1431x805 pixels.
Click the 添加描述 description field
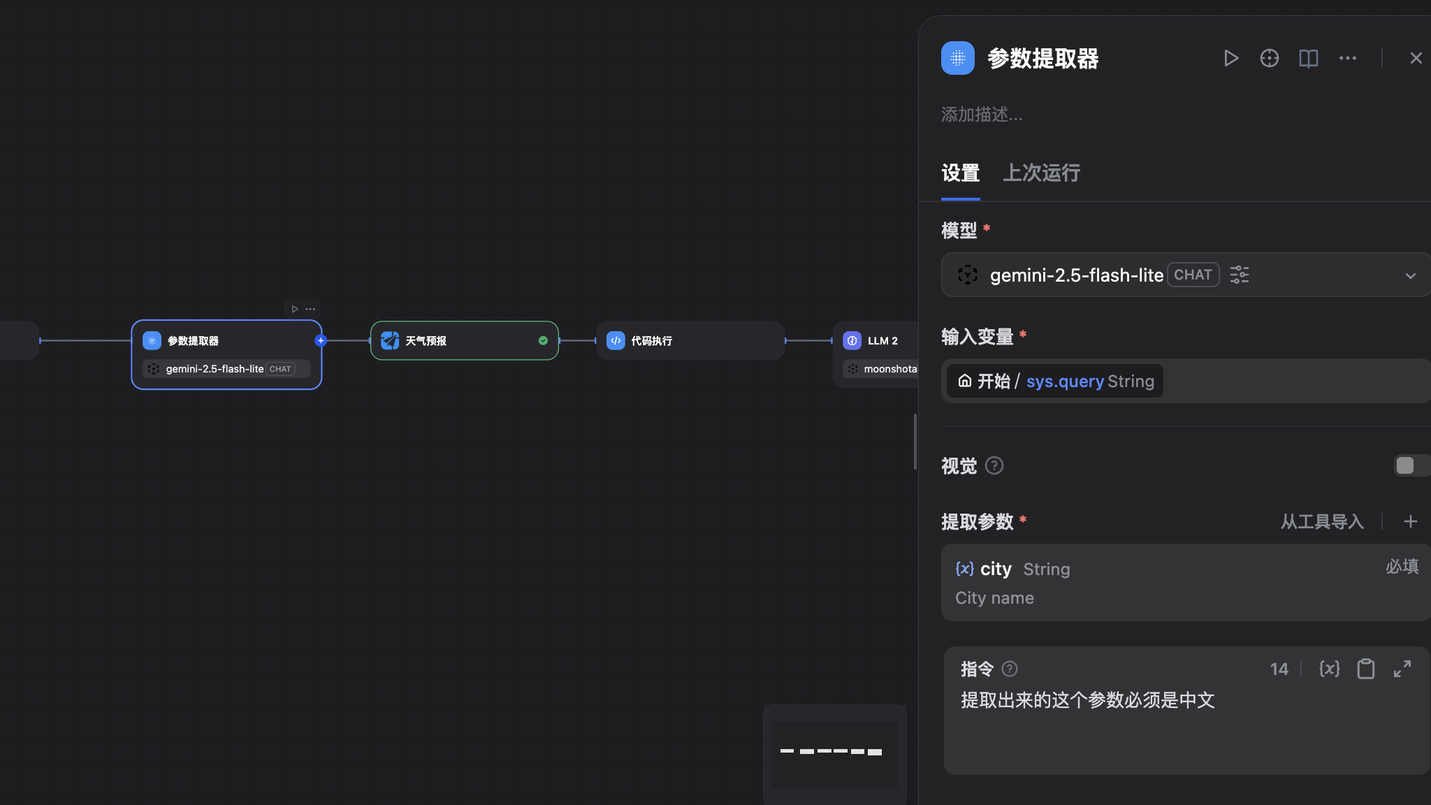[x=982, y=115]
